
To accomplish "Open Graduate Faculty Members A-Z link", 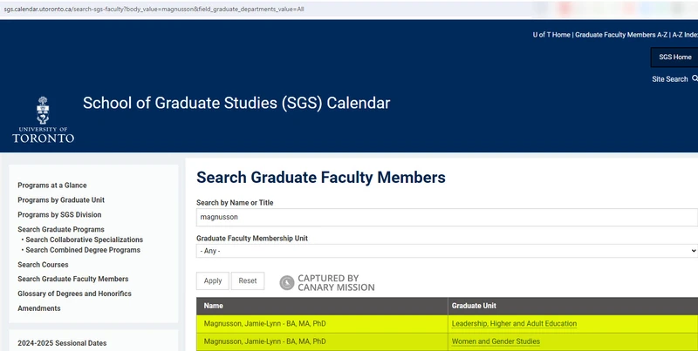I will (621, 35).
